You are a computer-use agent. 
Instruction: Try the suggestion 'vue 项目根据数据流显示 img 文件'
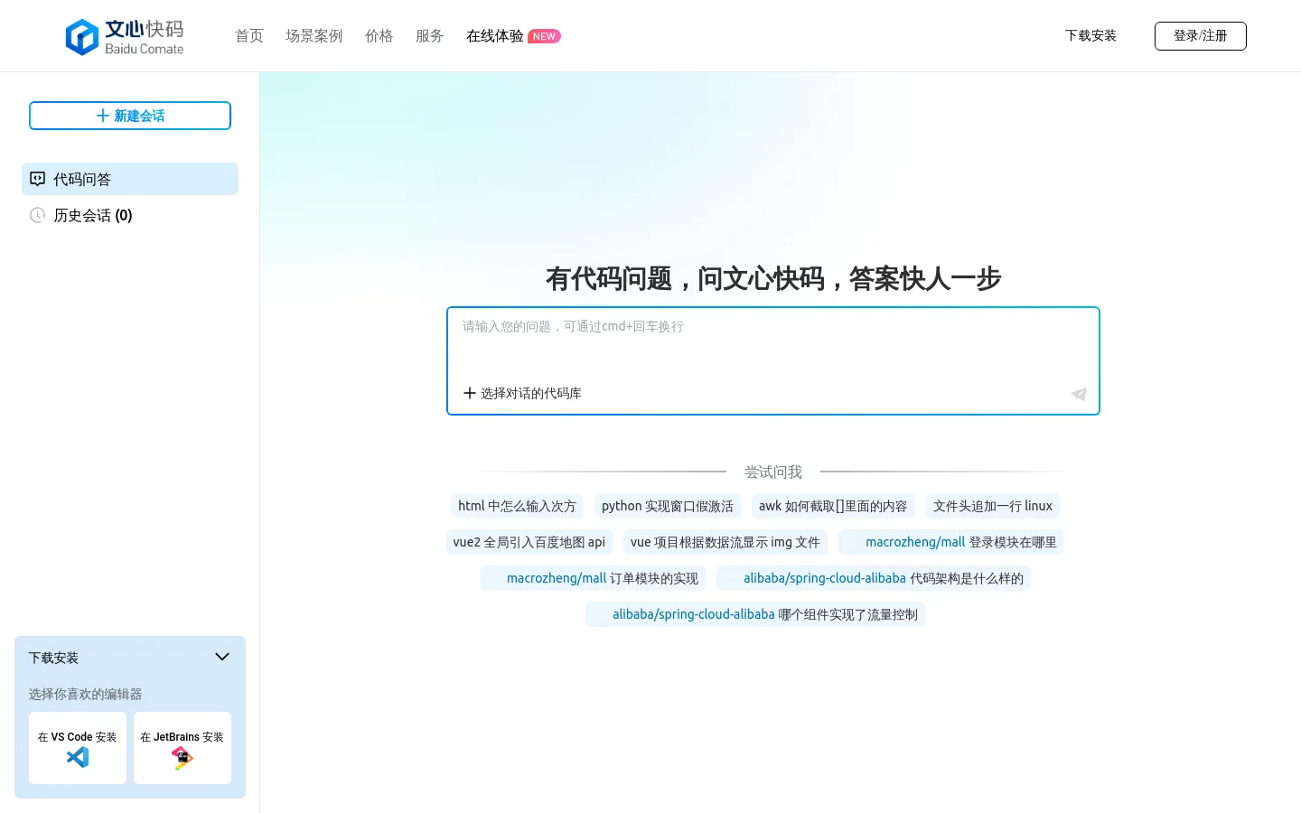(x=725, y=542)
